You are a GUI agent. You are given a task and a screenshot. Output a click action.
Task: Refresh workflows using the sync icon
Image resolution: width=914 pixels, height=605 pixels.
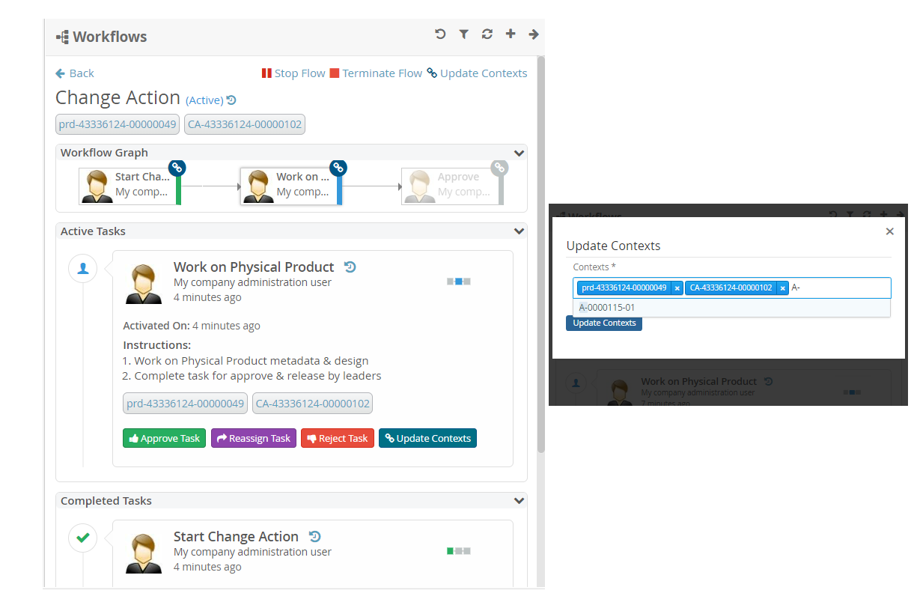tap(487, 34)
